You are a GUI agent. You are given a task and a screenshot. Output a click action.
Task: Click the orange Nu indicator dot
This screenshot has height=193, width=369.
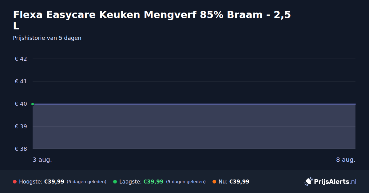click(214, 182)
